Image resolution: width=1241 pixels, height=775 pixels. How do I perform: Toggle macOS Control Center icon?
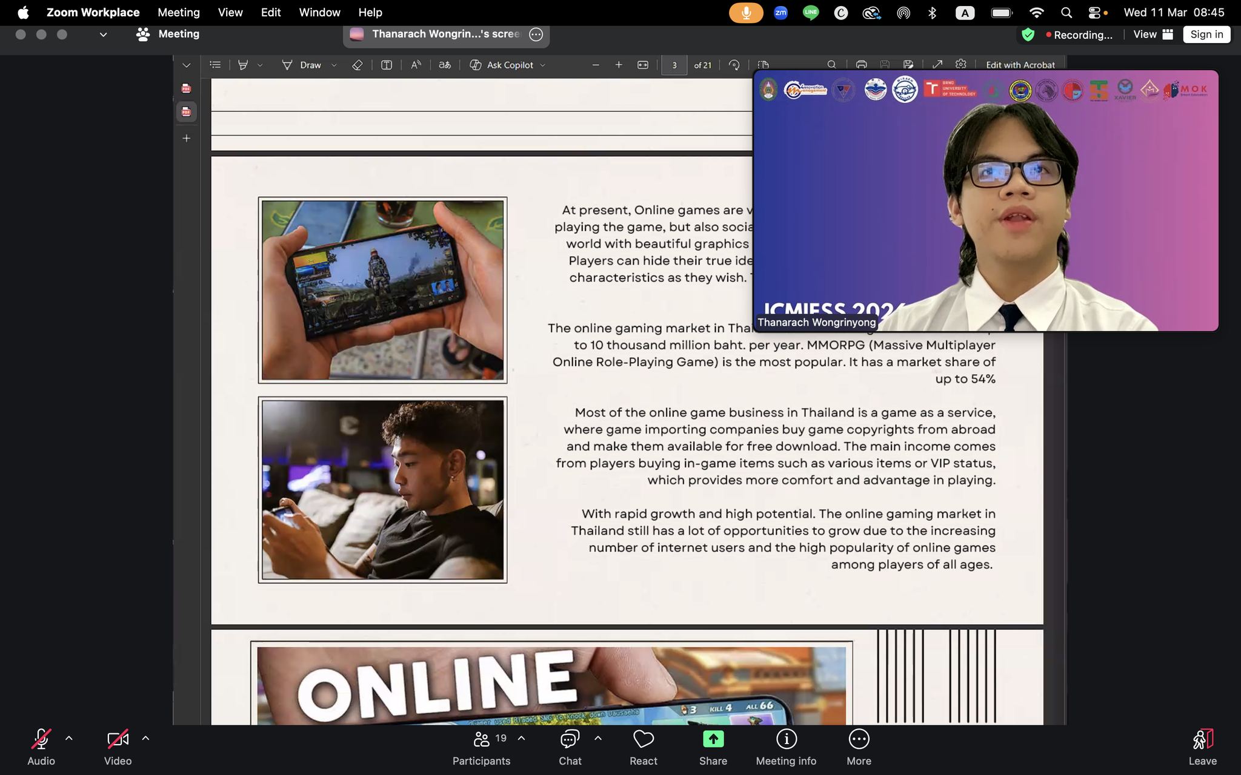[1094, 12]
